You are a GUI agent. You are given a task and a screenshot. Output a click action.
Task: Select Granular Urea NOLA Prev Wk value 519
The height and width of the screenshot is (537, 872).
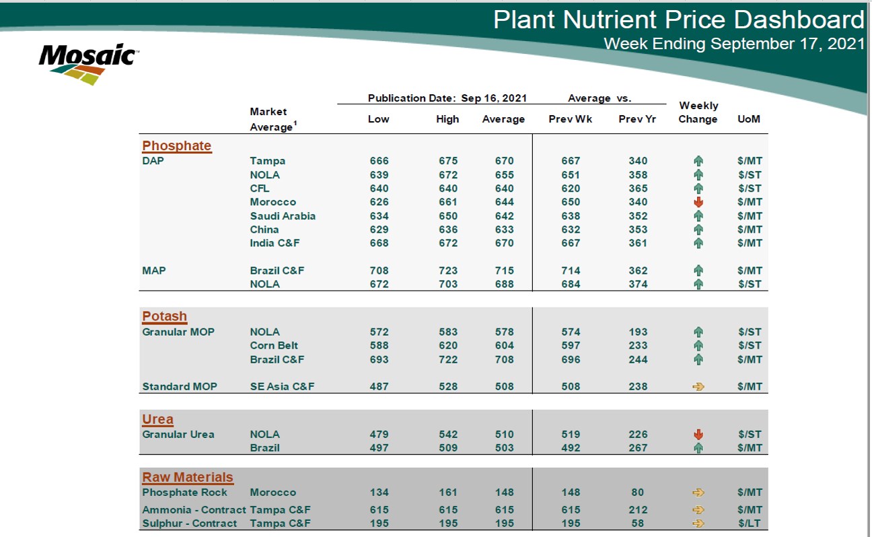coord(571,435)
